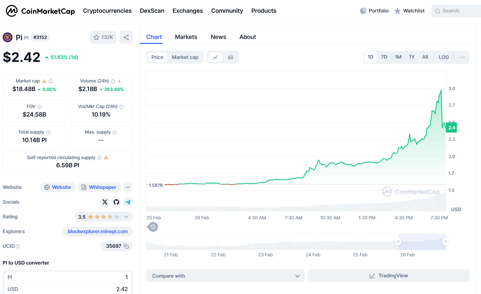Set chart range to All

point(425,57)
